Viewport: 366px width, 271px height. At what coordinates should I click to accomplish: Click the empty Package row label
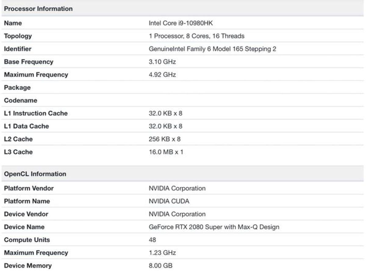coord(17,88)
